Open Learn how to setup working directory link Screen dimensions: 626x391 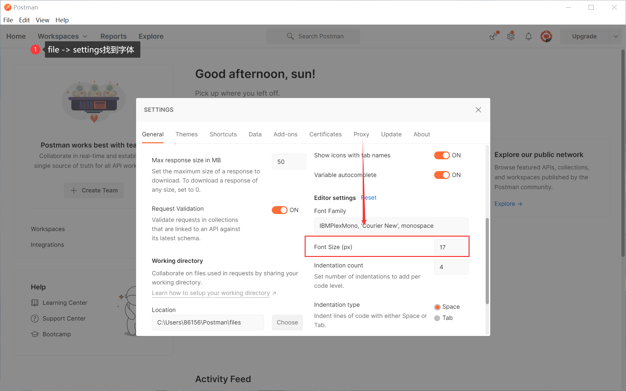click(x=211, y=293)
